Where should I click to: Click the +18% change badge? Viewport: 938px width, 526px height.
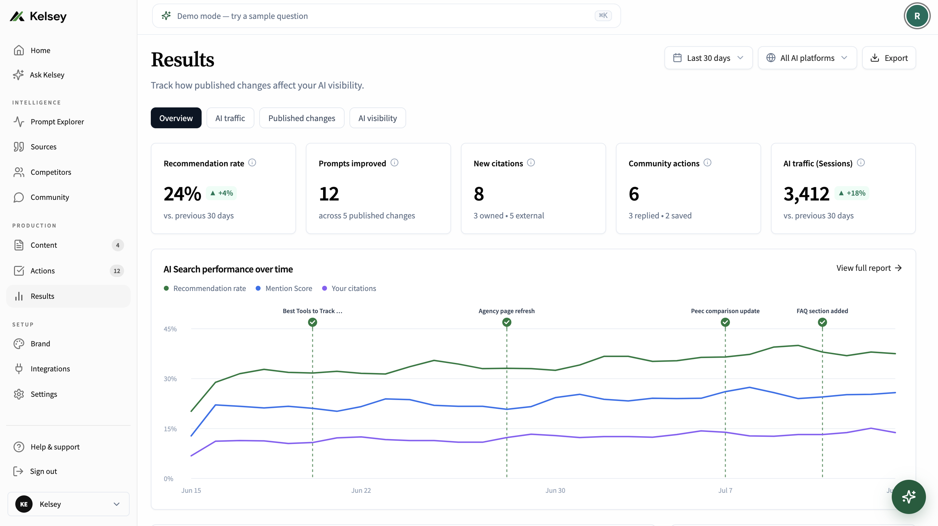(x=852, y=193)
